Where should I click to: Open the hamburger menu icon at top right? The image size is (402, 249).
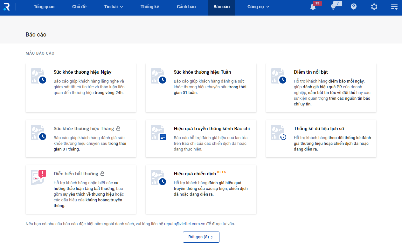click(x=394, y=7)
